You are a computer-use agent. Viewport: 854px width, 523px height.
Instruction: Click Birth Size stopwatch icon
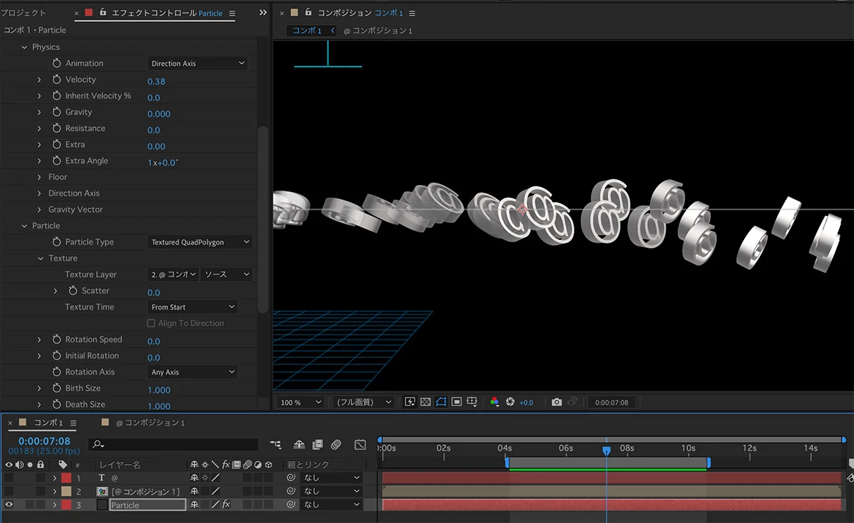(56, 388)
